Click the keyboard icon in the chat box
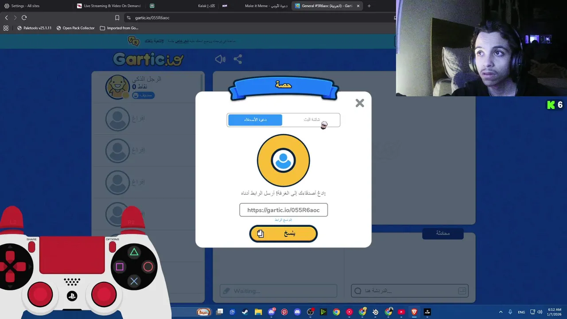 (462, 291)
